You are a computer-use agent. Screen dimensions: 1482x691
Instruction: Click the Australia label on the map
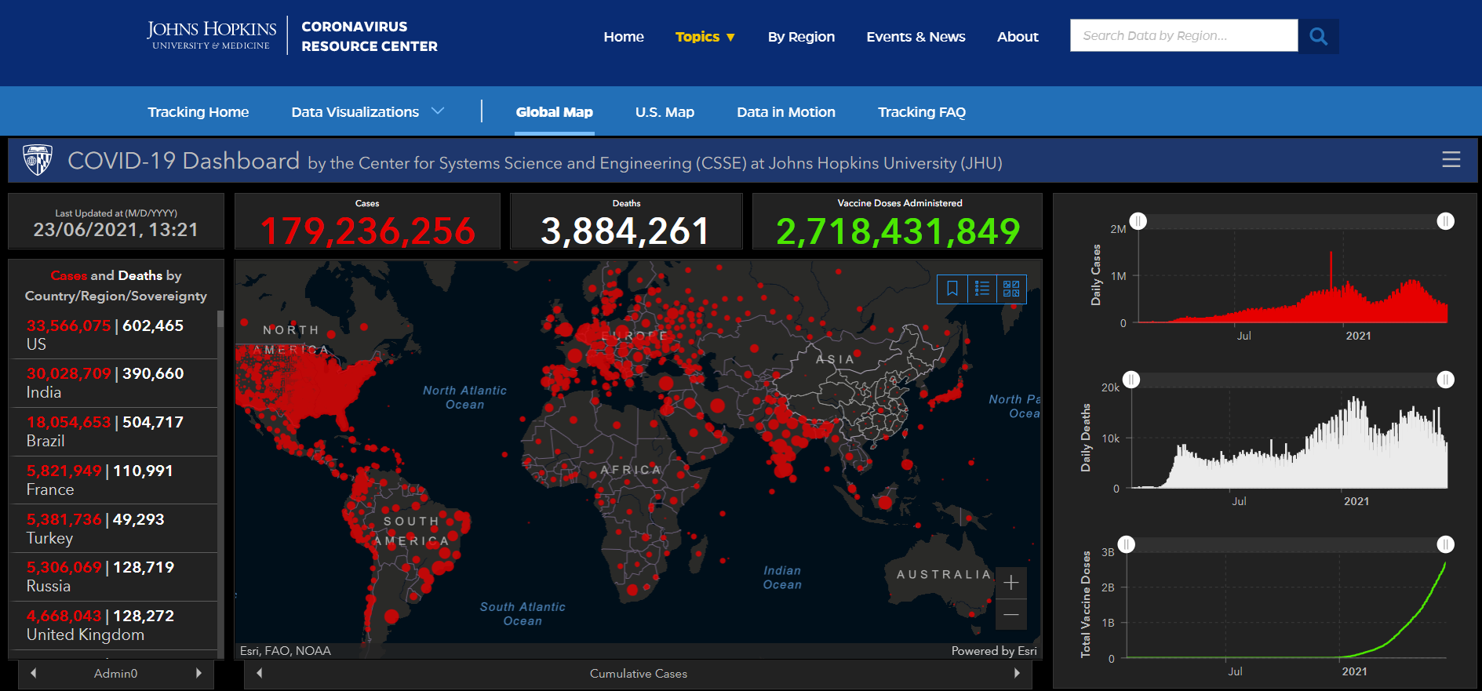point(945,574)
